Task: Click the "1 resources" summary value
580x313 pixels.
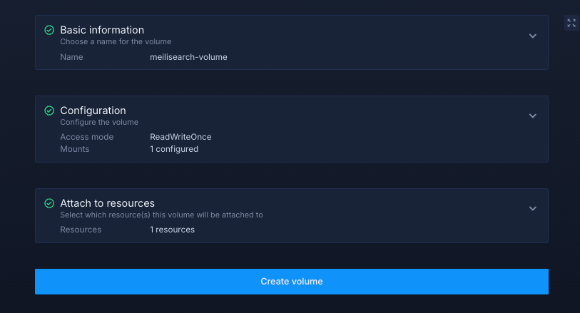Action: point(172,230)
